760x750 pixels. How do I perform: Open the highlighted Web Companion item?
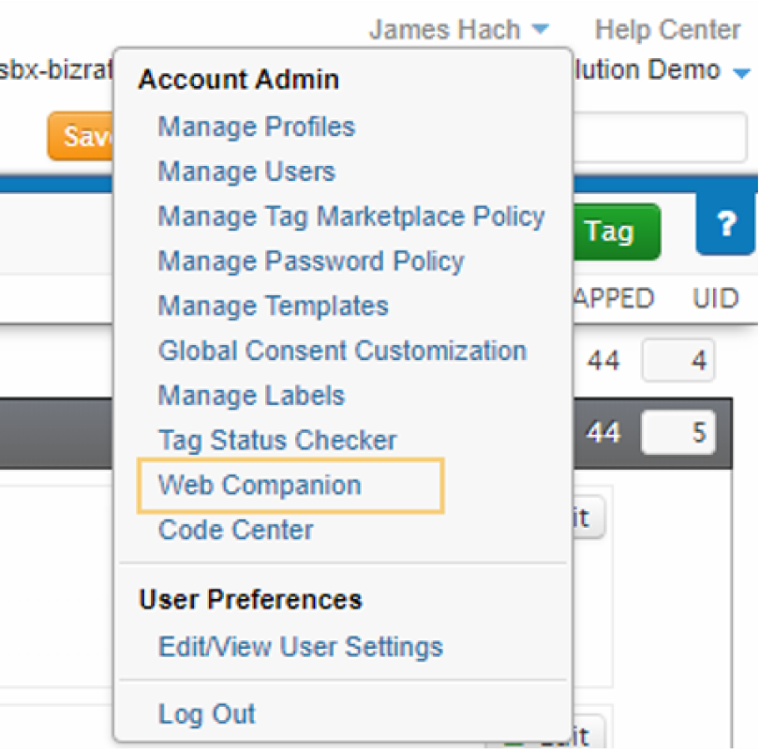point(260,486)
